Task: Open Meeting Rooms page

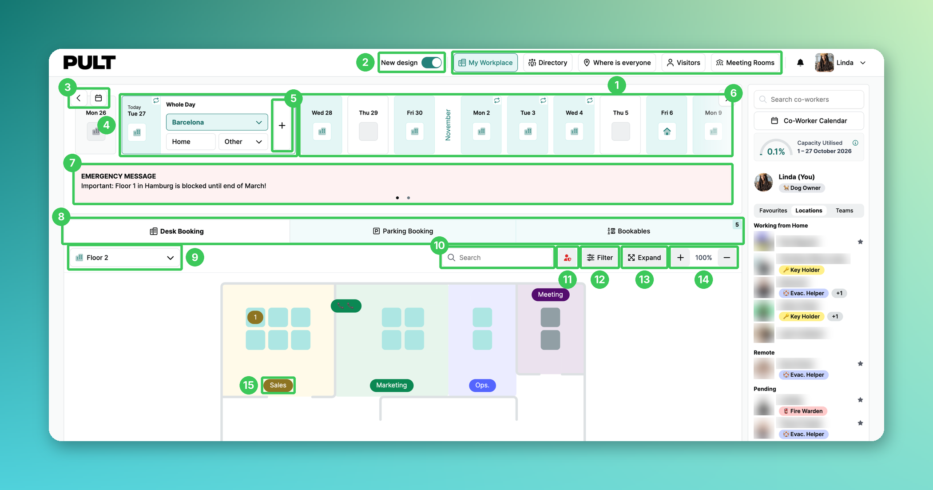Action: point(745,63)
